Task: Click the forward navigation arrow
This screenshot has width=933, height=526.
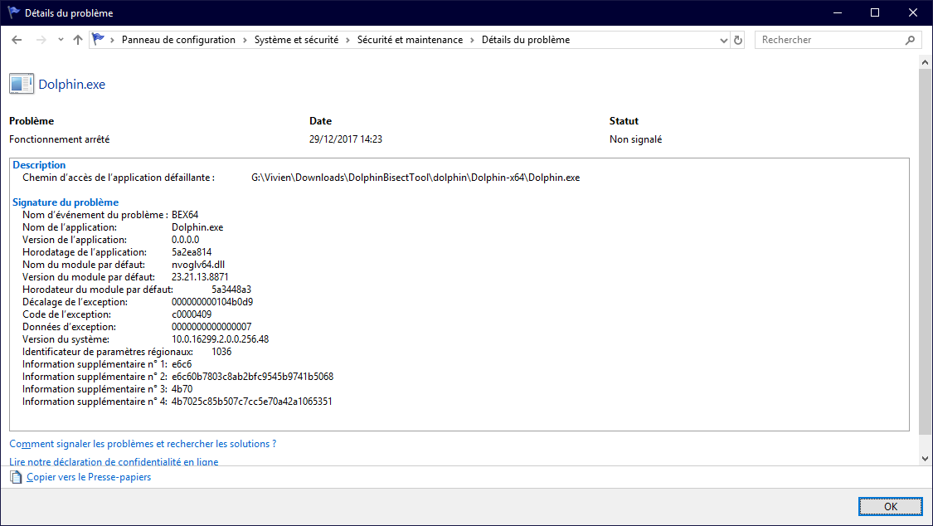Action: [x=41, y=40]
